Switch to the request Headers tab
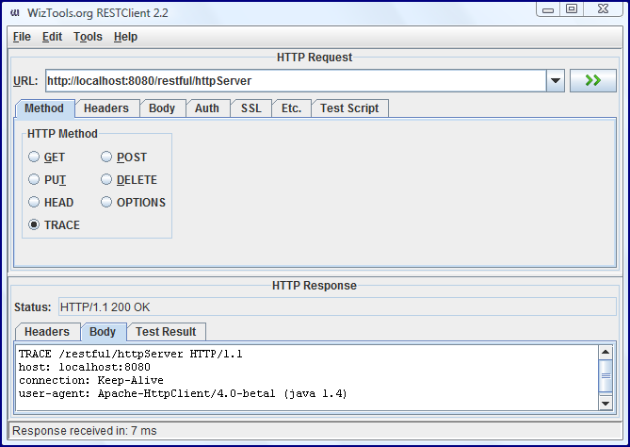The width and height of the screenshot is (630, 447). coord(106,108)
